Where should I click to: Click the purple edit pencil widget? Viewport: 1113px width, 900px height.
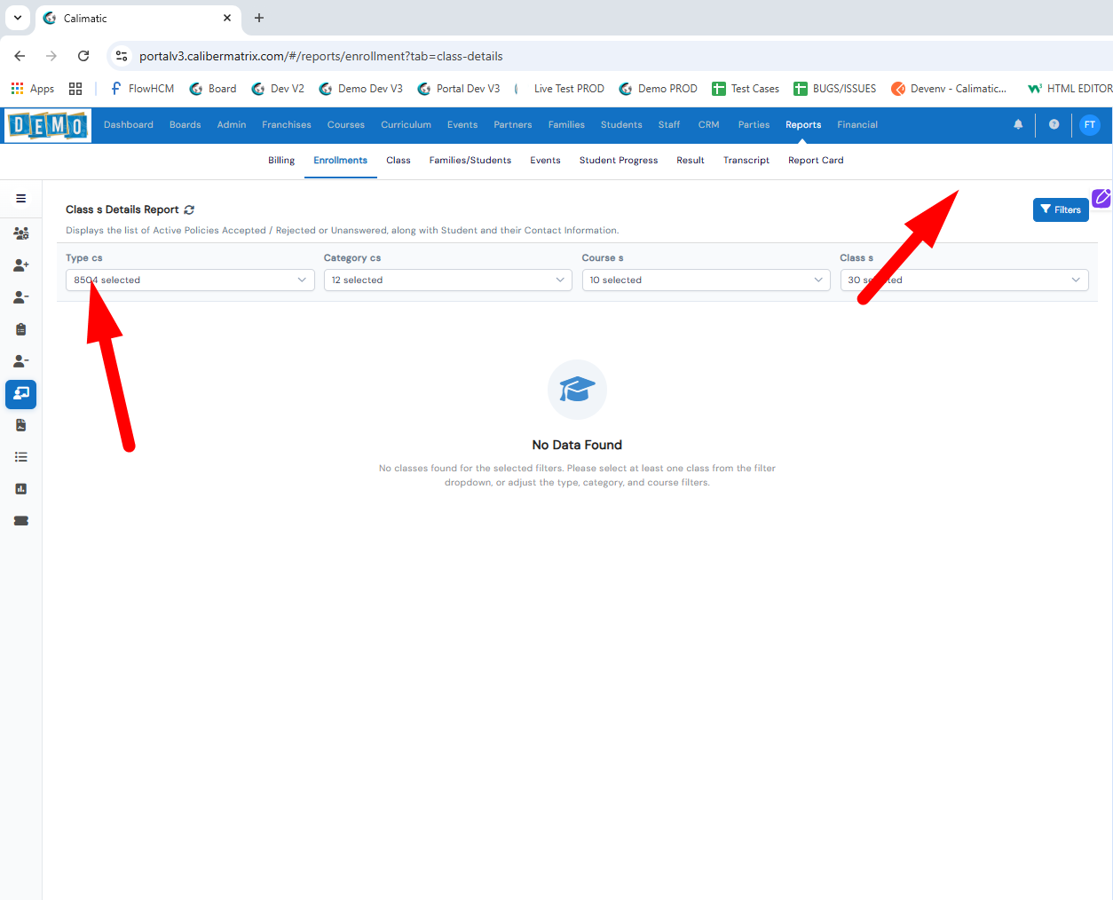pos(1101,198)
